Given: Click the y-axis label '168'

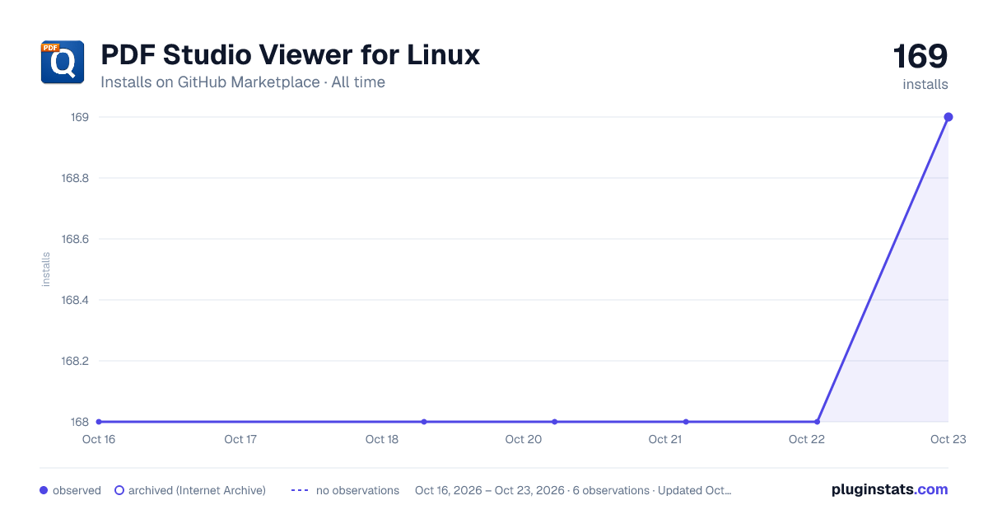Looking at the screenshot, I should tap(80, 422).
